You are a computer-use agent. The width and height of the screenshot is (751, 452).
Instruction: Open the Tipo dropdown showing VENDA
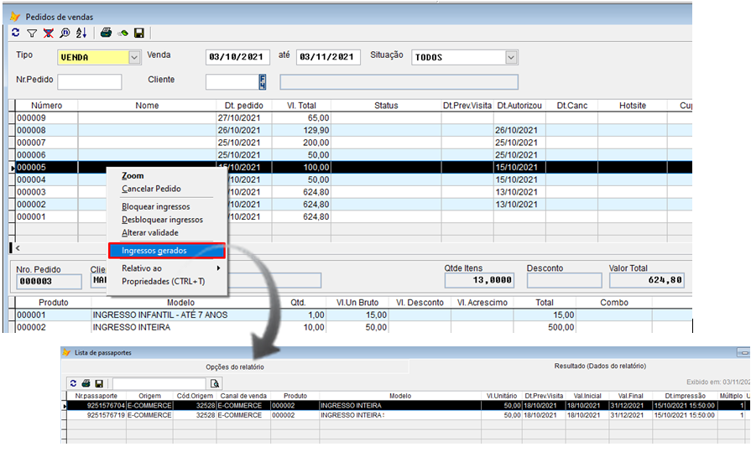[x=134, y=57]
